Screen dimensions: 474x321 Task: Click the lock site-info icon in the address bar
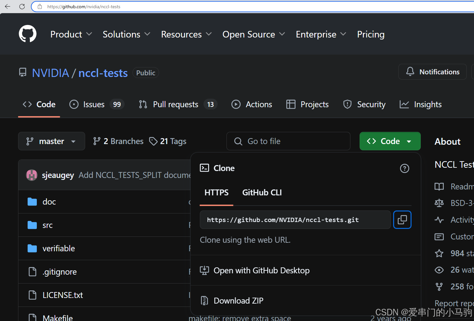coord(40,7)
